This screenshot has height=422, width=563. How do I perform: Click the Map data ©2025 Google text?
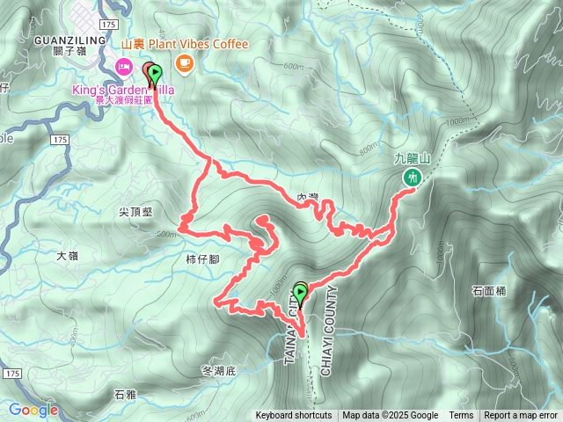pos(390,416)
